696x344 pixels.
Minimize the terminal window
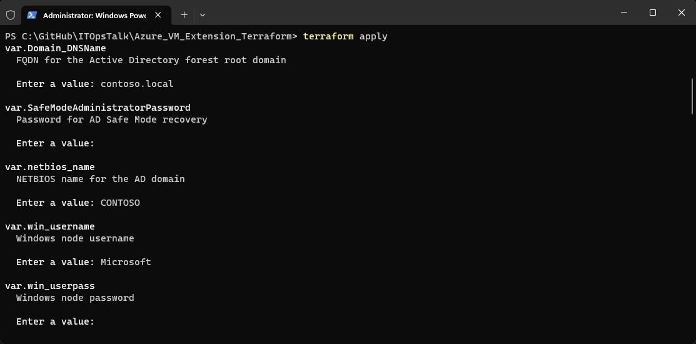[x=624, y=13]
